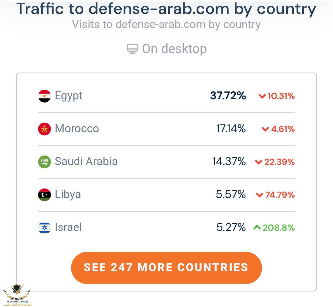Click the On desktop label
The height and width of the screenshot is (307, 333).
174,49
